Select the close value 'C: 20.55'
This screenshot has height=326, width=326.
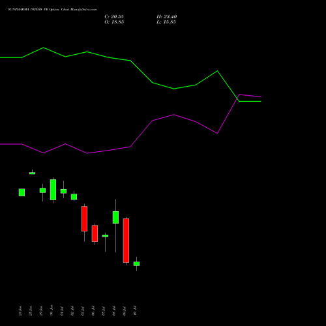pyautogui.click(x=114, y=17)
